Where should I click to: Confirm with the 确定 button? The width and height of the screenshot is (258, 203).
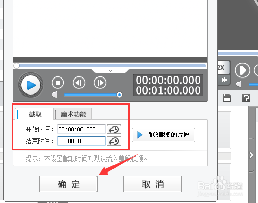[68, 184]
